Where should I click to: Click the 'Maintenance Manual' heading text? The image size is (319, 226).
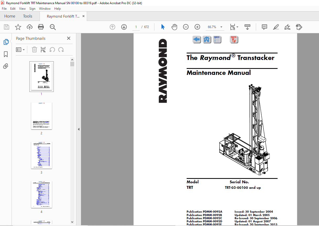tap(219, 73)
